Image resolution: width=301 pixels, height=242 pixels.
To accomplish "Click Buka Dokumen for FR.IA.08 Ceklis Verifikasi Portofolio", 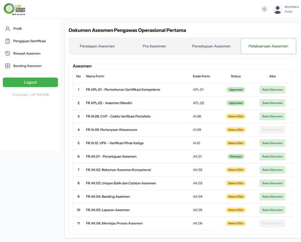I will (x=272, y=116).
